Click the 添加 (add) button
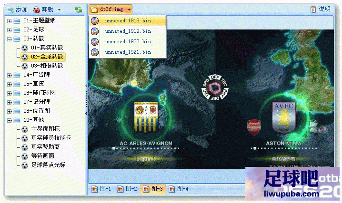 click(17, 10)
